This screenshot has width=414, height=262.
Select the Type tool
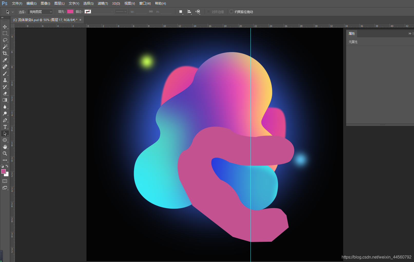tap(5, 127)
